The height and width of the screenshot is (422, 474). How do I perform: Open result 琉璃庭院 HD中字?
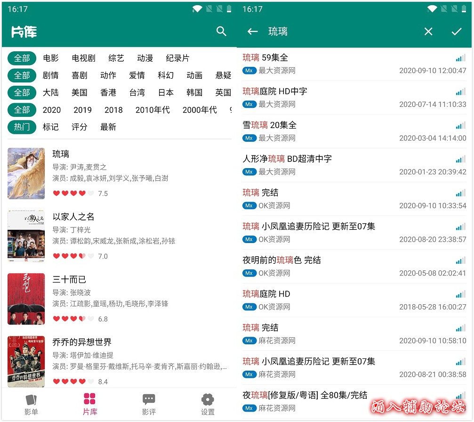(354, 97)
